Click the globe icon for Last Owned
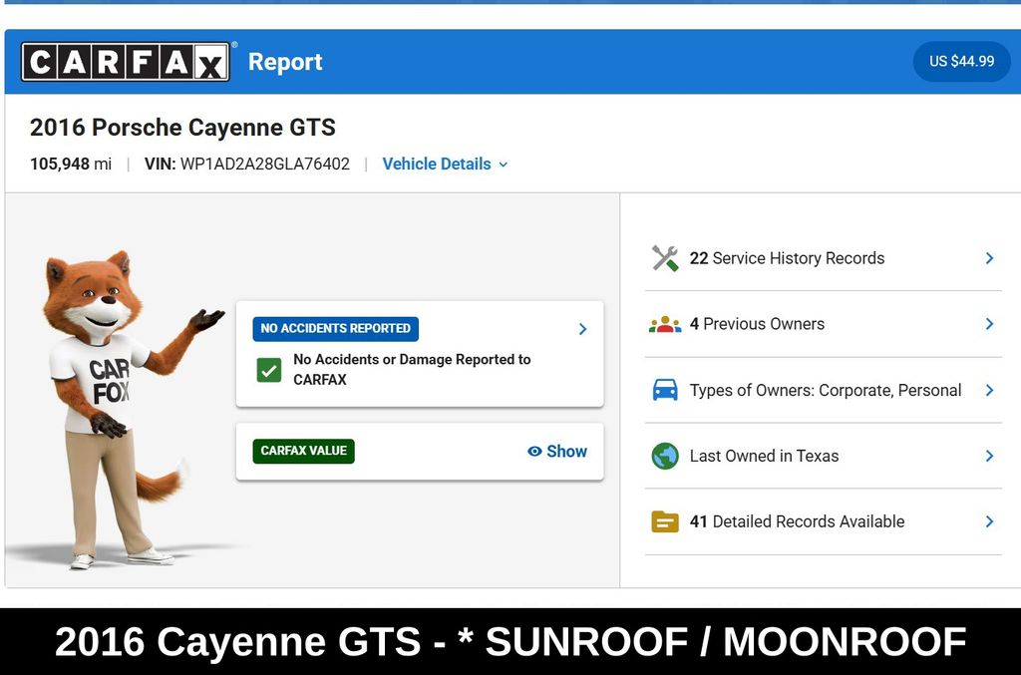Viewport: 1021px width, 675px height. pyautogui.click(x=665, y=456)
